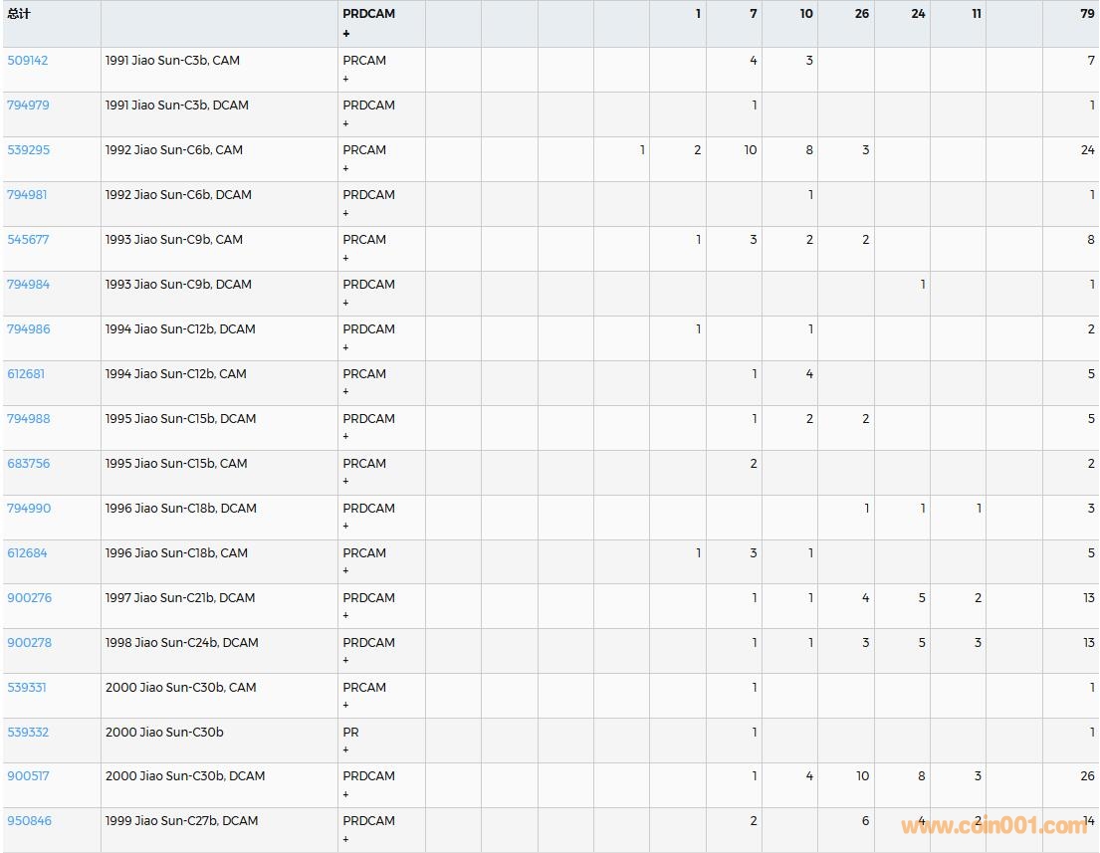Select '1998 Jiao Sun-C24b, DCAM' description cell

click(x=182, y=643)
